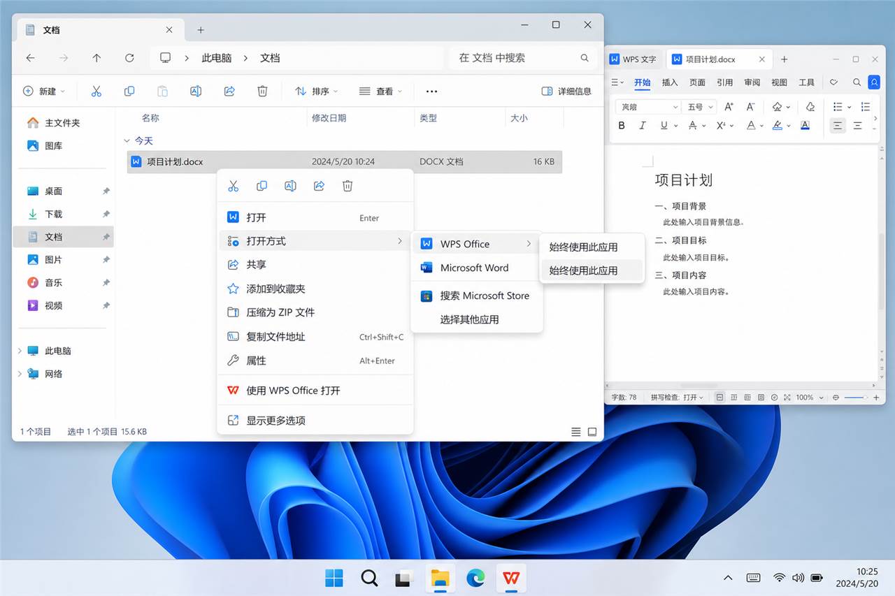This screenshot has width=895, height=596.
Task: Click the Cut scissors icon in context menu
Action: click(234, 186)
